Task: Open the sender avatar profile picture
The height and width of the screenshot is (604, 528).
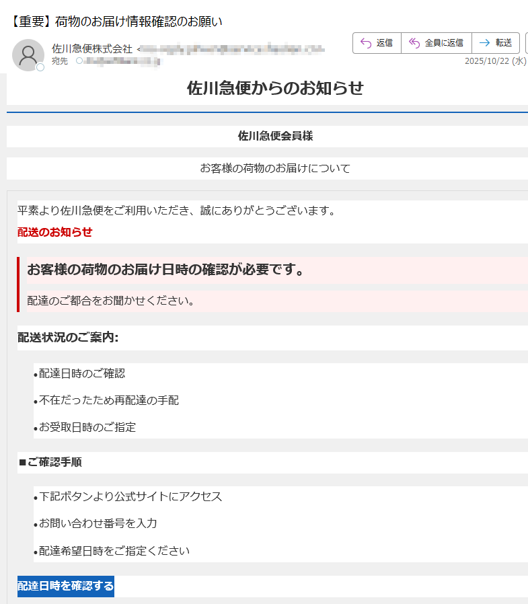Action: (x=28, y=55)
